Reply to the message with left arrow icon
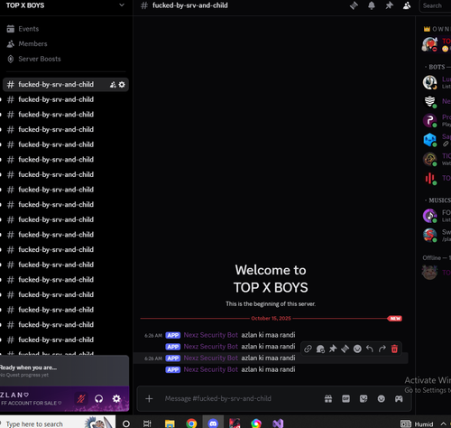The height and width of the screenshot is (428, 451). click(370, 349)
